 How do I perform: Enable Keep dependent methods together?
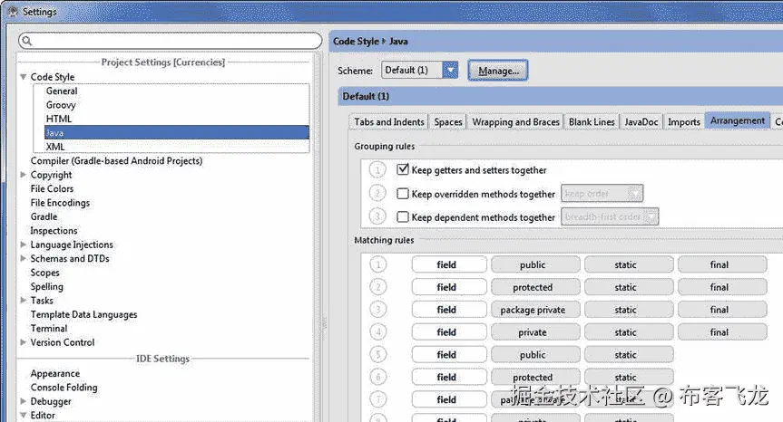click(x=403, y=216)
